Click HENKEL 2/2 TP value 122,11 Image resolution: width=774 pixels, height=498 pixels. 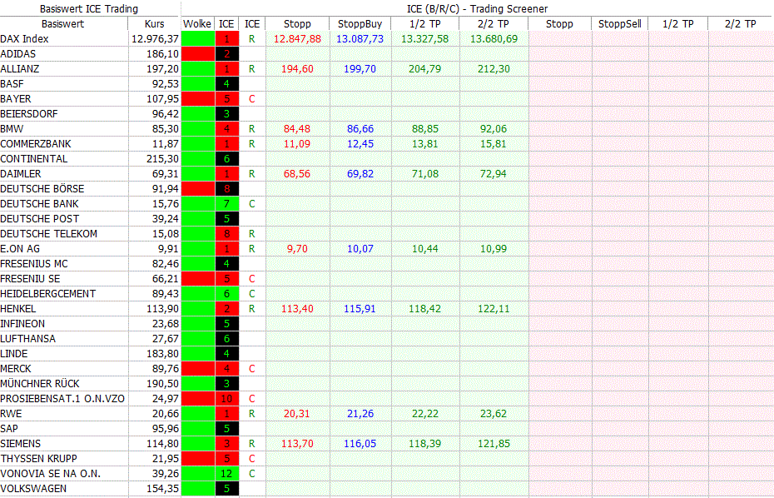[494, 309]
